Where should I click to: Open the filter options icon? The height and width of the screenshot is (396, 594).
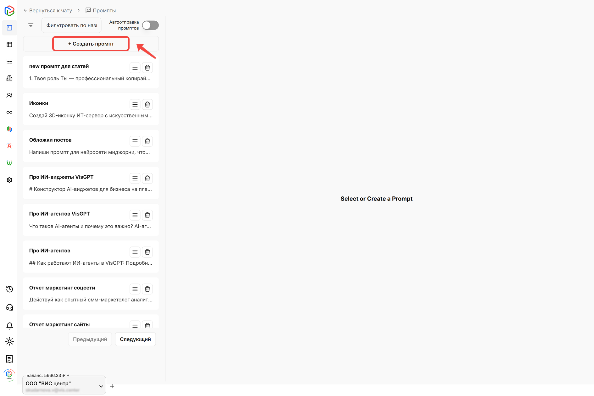pos(31,25)
